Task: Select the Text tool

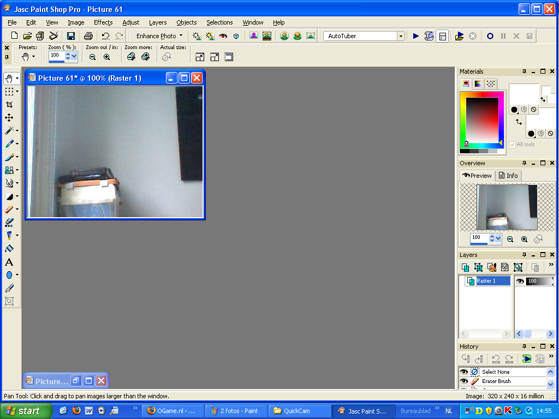Action: click(10, 261)
